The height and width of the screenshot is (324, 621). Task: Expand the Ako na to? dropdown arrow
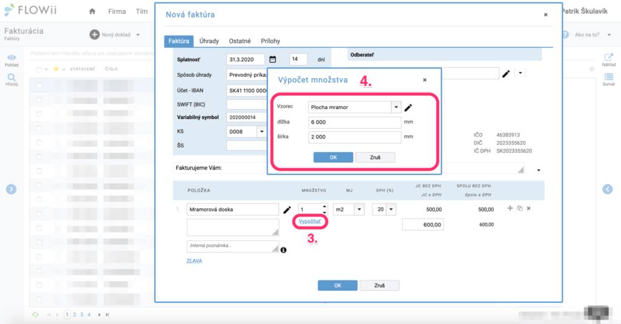(x=609, y=35)
